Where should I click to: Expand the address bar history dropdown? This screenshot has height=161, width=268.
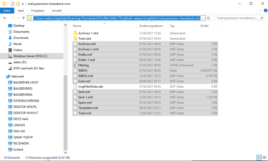pyautogui.click(x=203, y=18)
